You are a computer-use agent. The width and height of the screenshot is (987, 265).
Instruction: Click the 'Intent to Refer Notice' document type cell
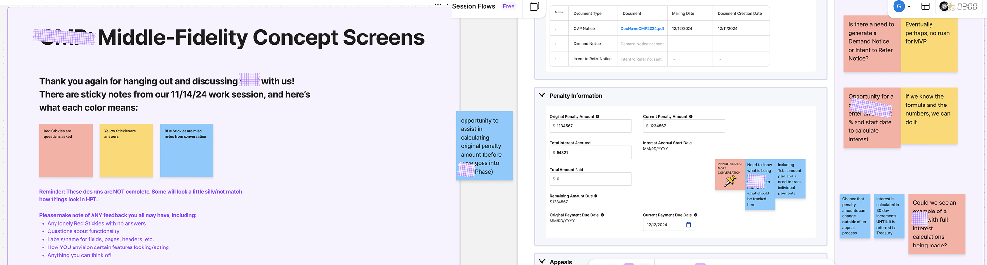(592, 59)
